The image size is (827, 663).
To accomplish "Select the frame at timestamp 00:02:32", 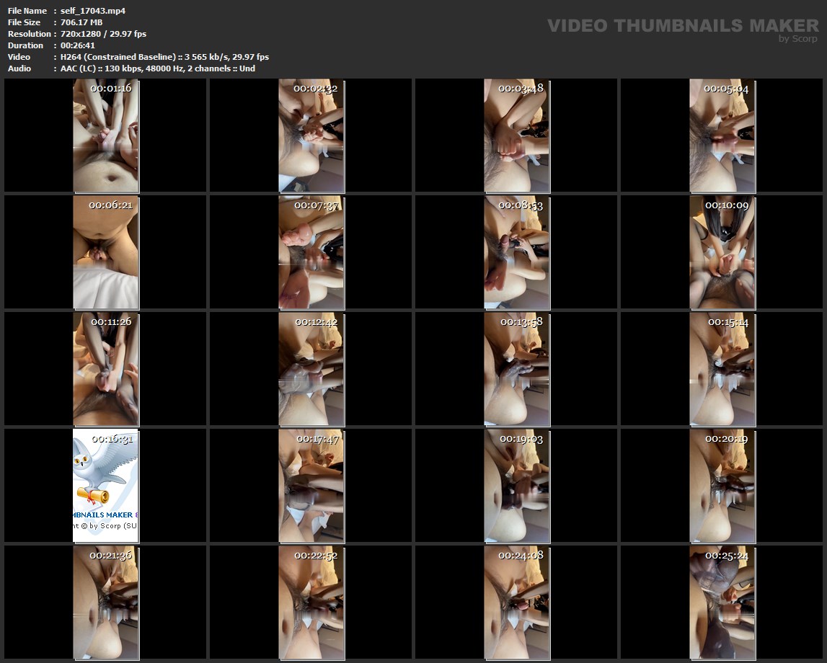I will pos(311,135).
